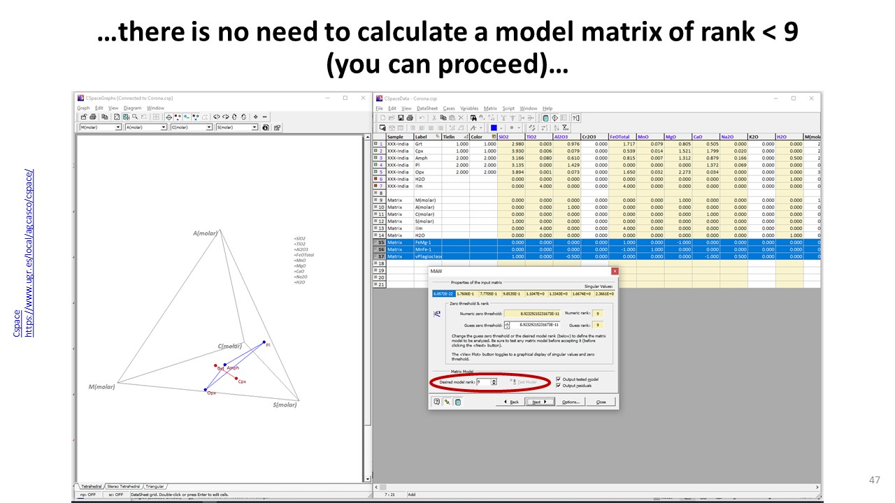Open the C(molar) axis dropdown
The image size is (895, 503).
click(x=209, y=128)
